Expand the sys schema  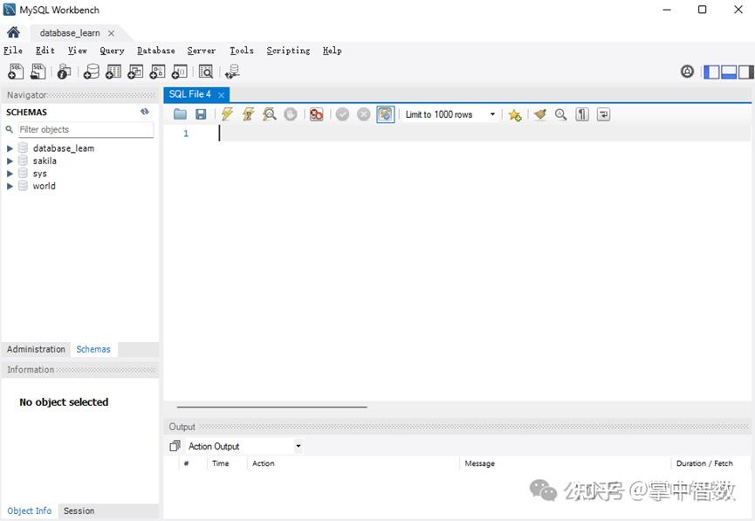point(10,174)
